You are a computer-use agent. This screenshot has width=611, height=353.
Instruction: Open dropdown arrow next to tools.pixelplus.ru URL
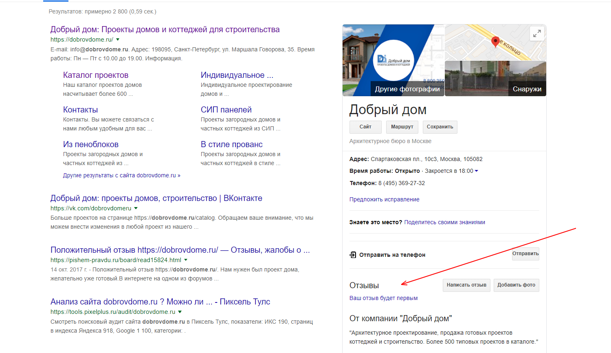(x=180, y=312)
